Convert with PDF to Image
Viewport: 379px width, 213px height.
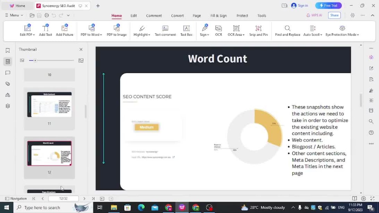tap(116, 30)
